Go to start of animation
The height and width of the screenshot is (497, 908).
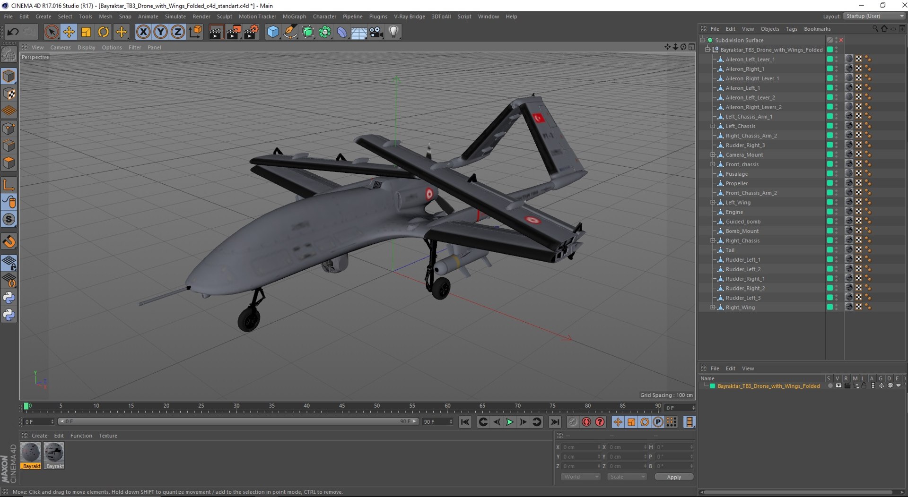click(465, 422)
